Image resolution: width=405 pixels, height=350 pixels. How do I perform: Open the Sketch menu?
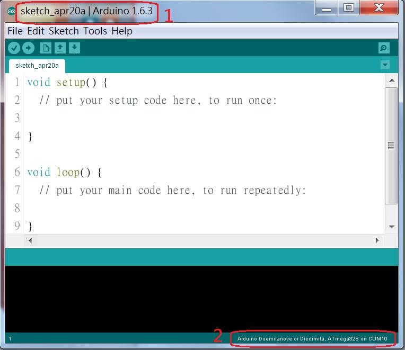pyautogui.click(x=64, y=31)
